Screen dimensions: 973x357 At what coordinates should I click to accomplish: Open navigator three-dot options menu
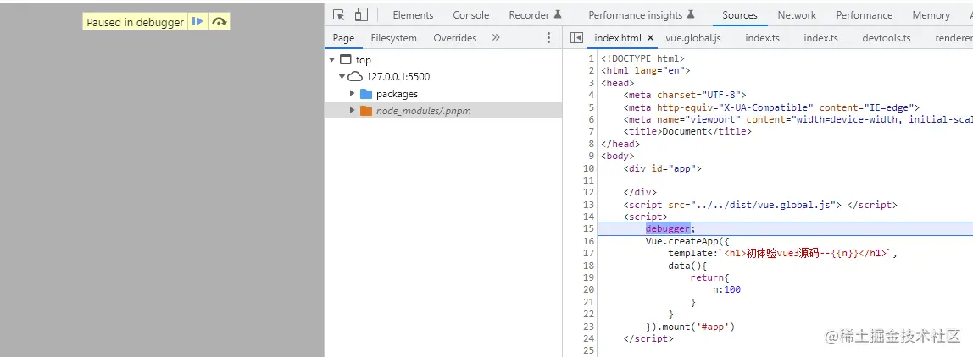point(548,38)
